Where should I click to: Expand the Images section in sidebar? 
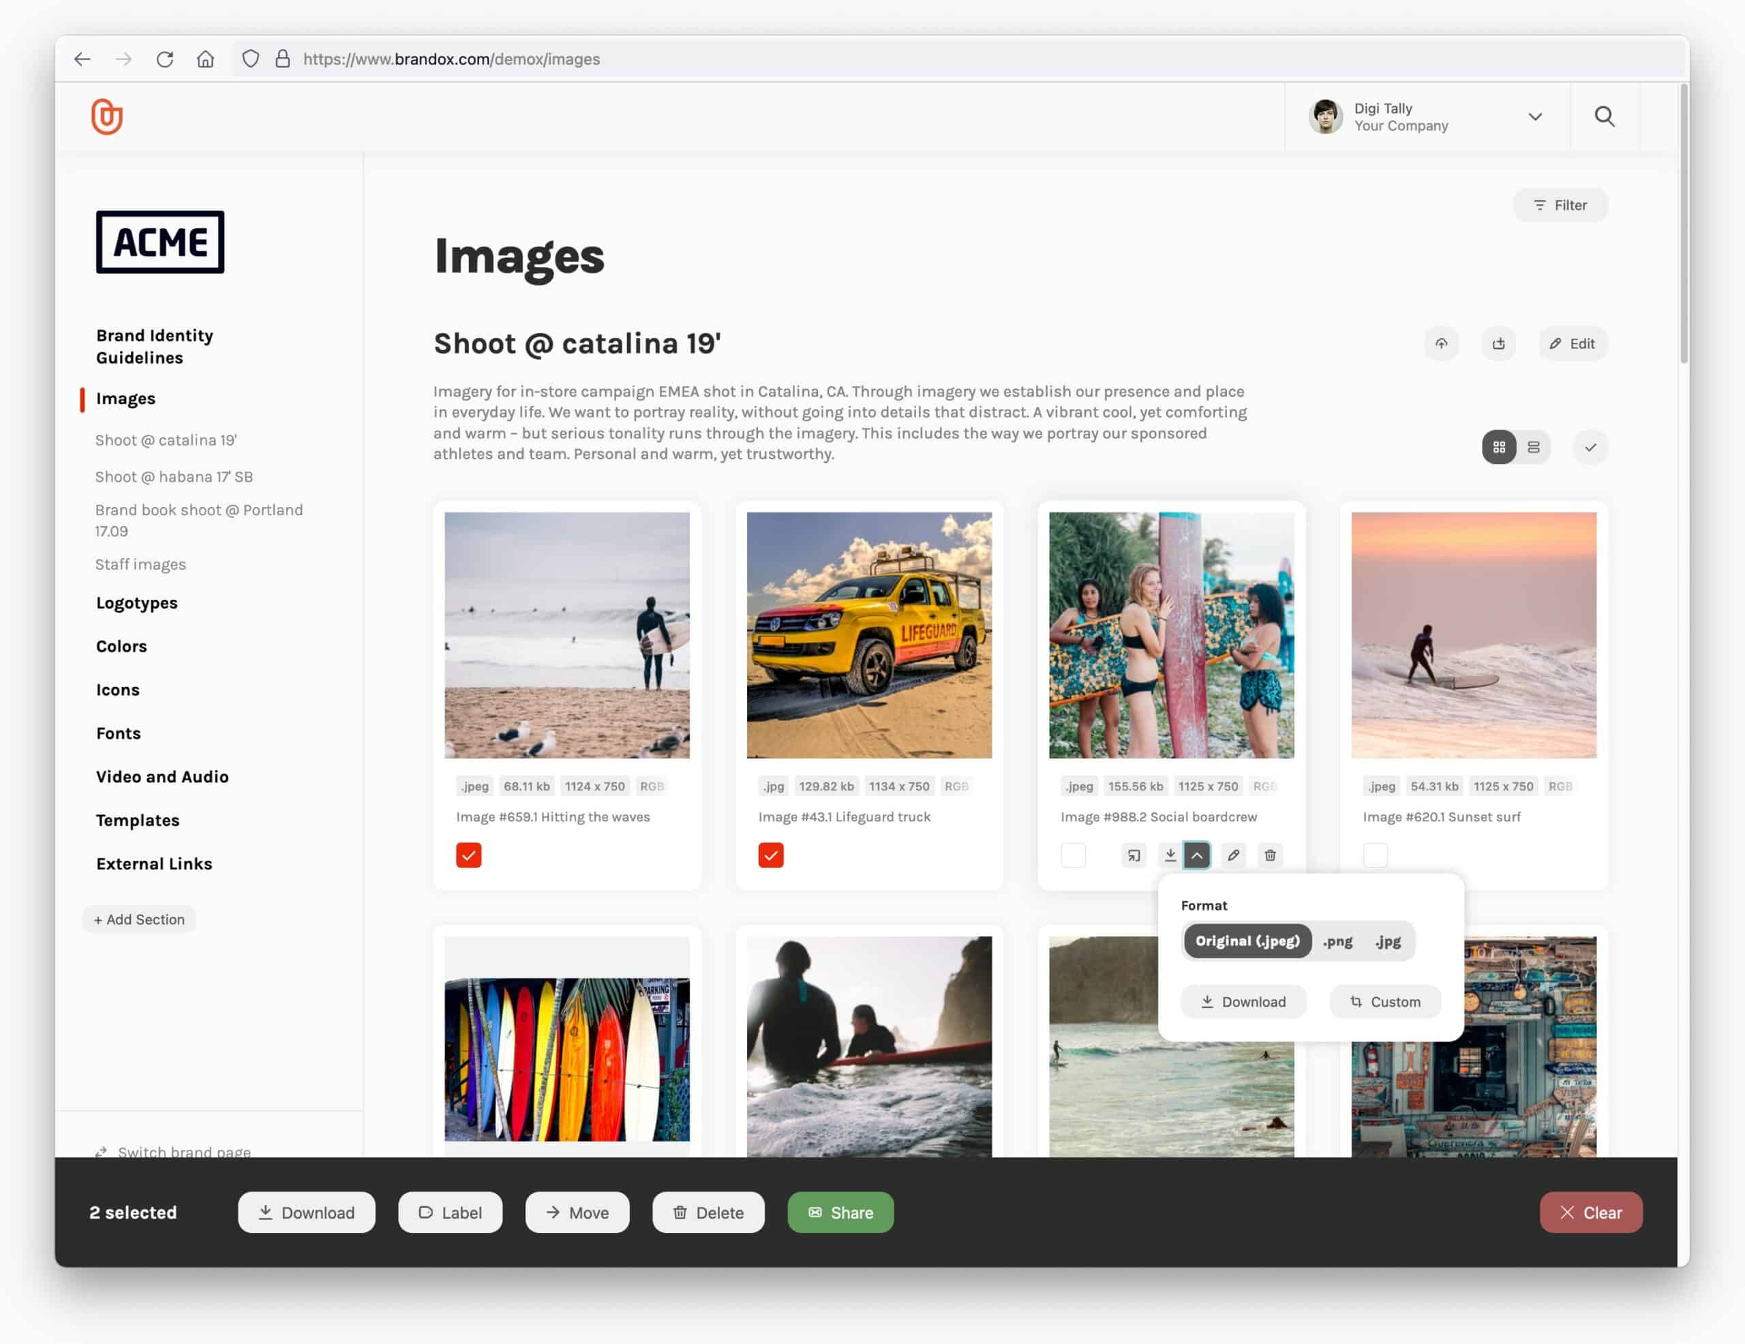tap(125, 398)
